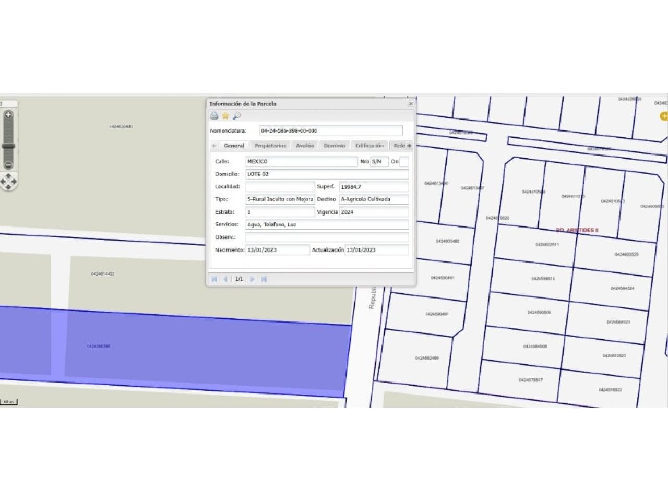Click parcel label 0424594524 on map

coord(623,289)
